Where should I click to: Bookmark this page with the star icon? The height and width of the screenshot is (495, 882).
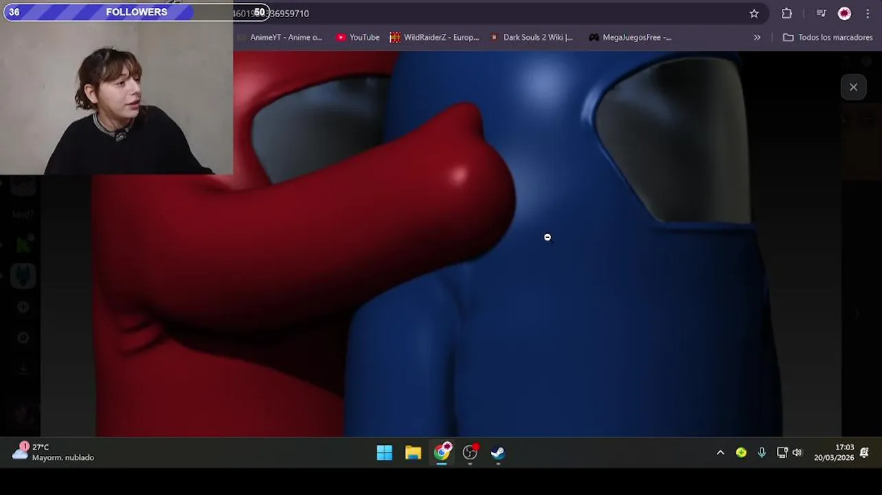point(754,13)
